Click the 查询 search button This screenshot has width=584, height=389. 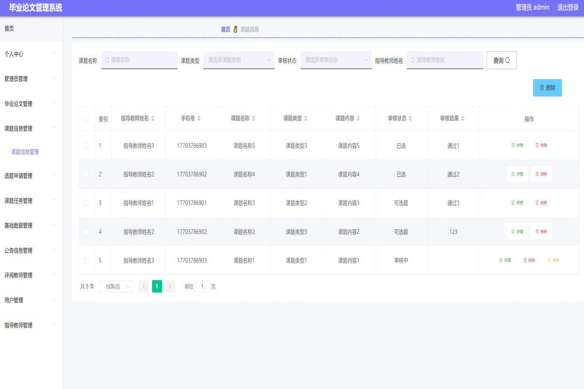pos(501,60)
